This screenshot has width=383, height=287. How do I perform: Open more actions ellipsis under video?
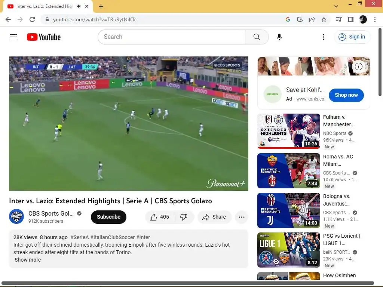pos(241,217)
